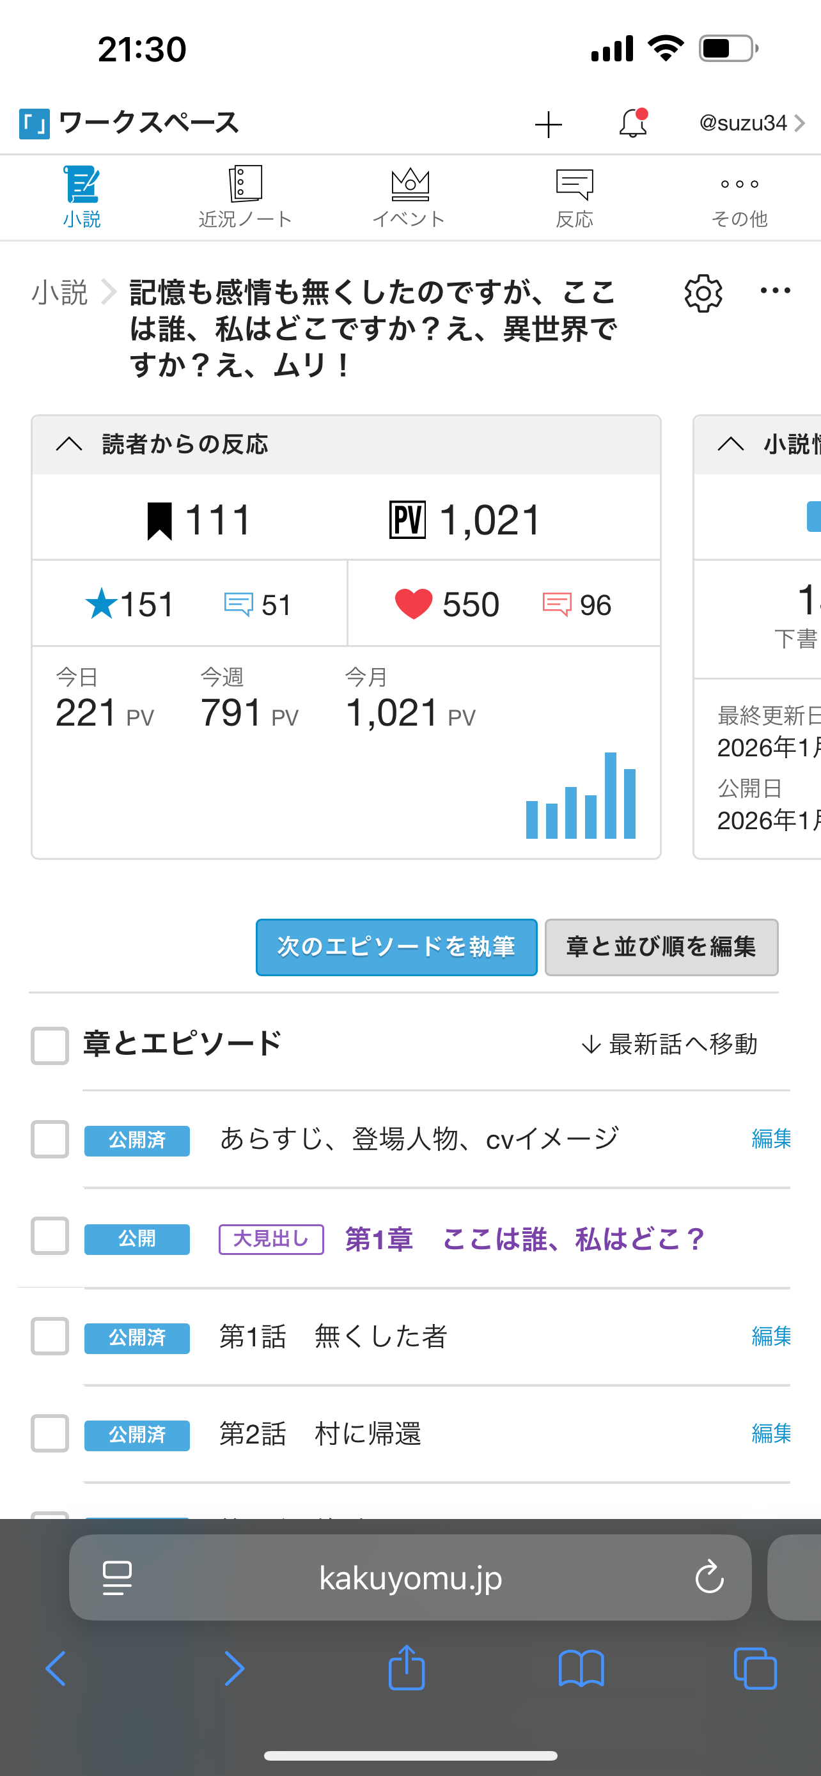Open Safari tabs overview icon

[x=755, y=1669]
